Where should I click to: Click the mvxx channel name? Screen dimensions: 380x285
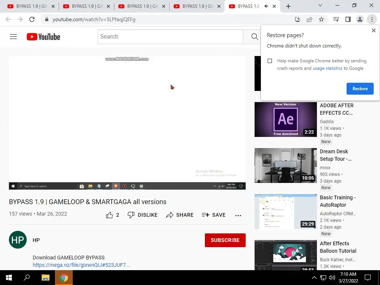tap(325, 168)
